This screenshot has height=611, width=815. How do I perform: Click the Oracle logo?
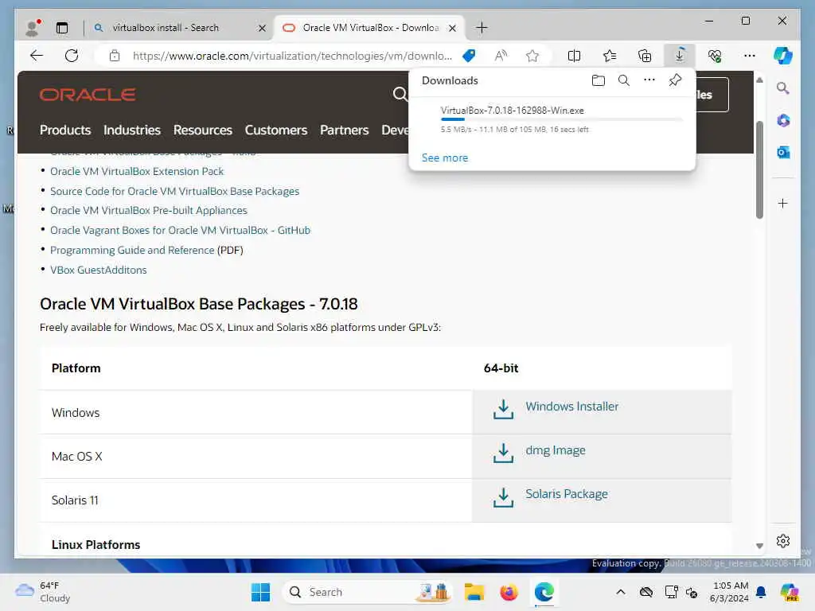coord(88,95)
